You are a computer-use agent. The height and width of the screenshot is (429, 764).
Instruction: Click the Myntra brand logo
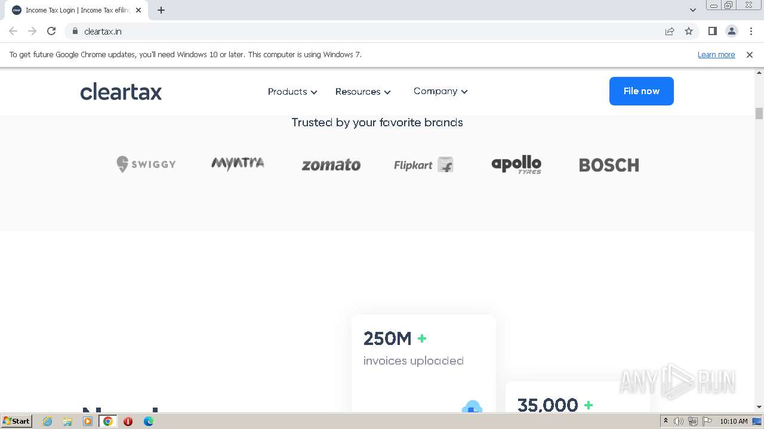238,164
